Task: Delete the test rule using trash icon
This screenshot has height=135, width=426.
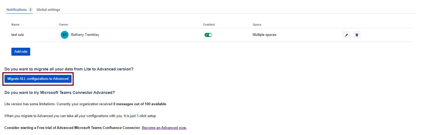Action: tap(357, 35)
